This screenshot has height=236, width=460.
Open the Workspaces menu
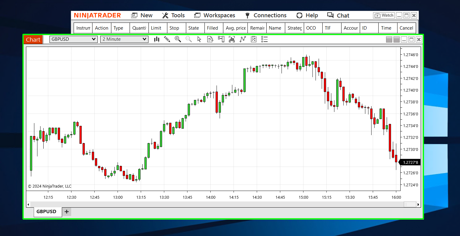click(x=215, y=15)
